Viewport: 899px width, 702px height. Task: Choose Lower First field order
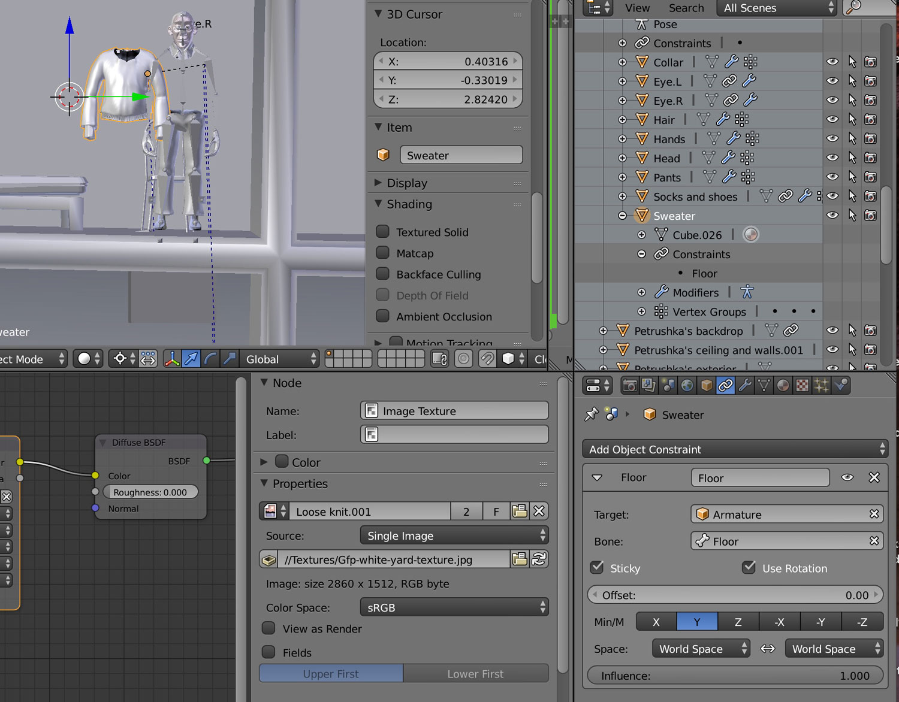(475, 674)
